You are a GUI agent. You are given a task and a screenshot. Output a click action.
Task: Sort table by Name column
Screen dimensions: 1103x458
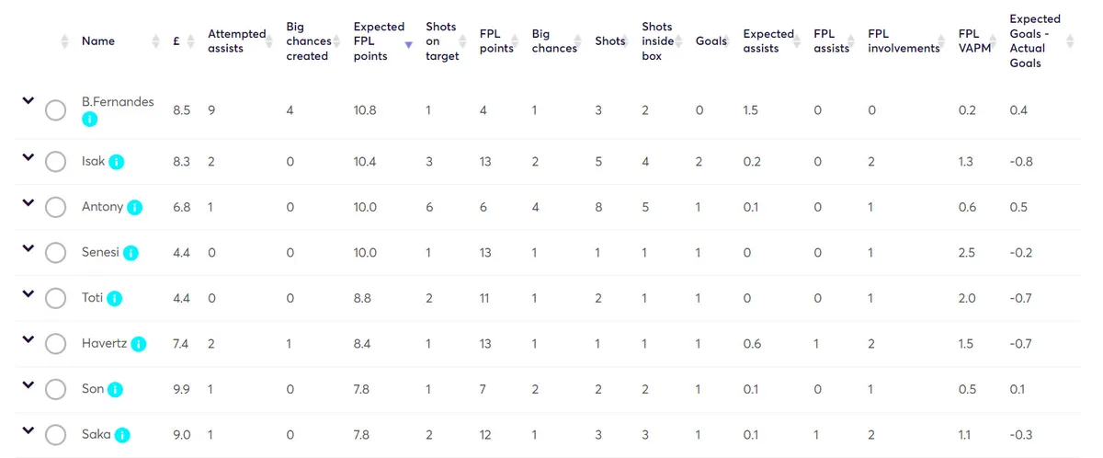(x=97, y=41)
